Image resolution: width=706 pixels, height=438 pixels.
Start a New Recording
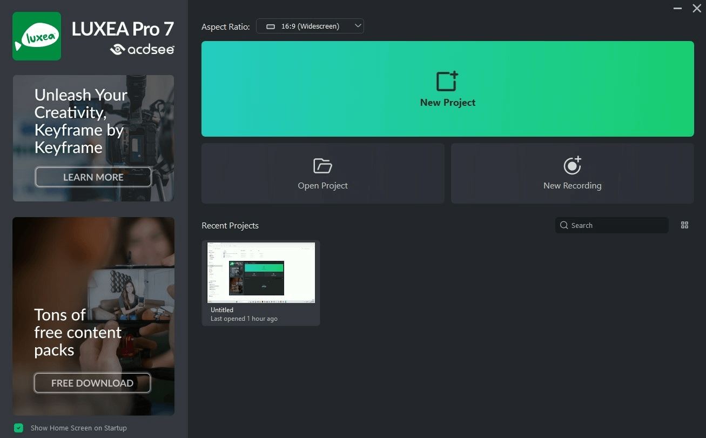[572, 173]
